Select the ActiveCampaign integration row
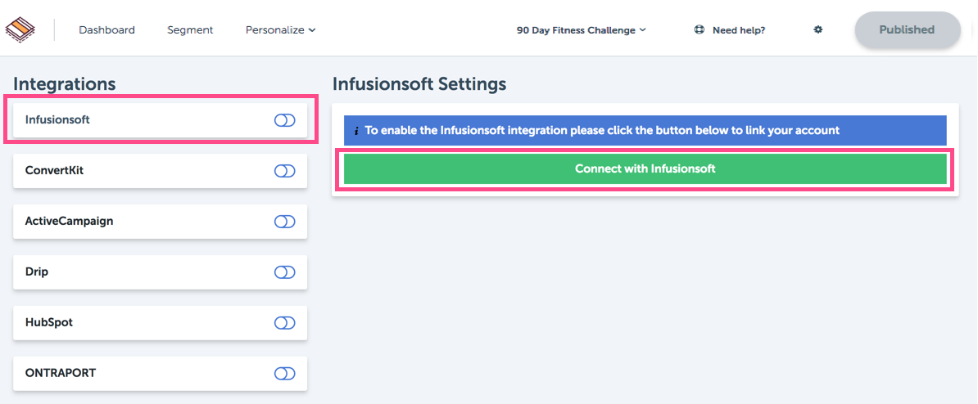 point(161,222)
